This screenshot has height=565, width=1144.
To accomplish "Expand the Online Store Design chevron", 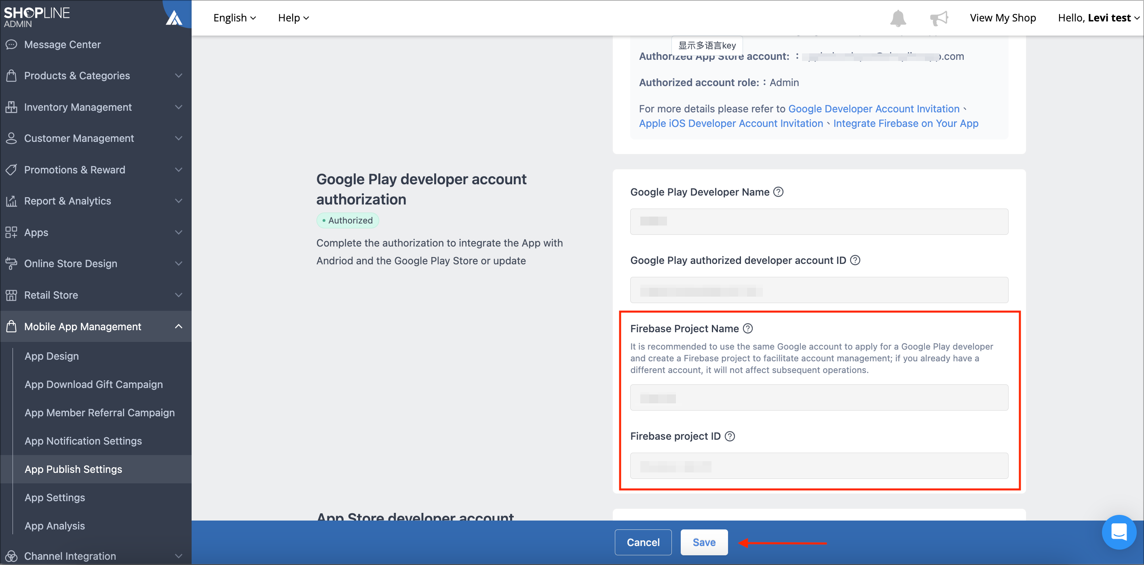I will (179, 263).
